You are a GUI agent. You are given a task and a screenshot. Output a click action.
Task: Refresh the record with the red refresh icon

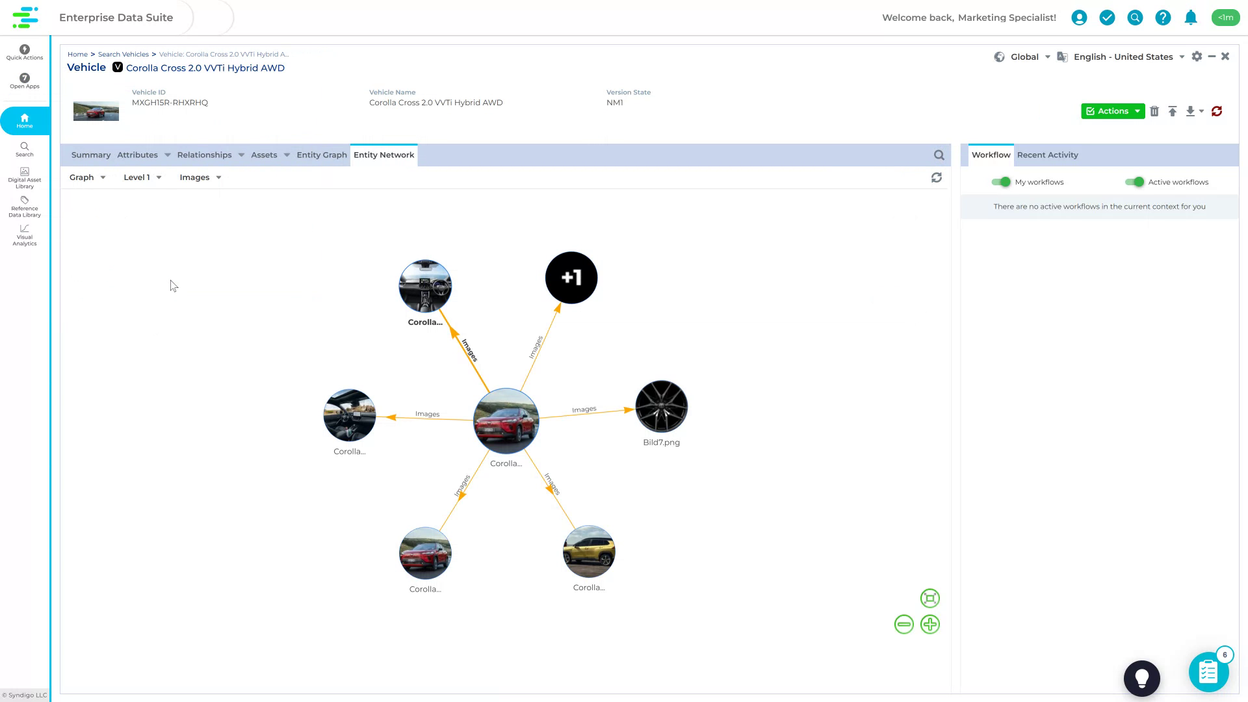[x=1217, y=111]
